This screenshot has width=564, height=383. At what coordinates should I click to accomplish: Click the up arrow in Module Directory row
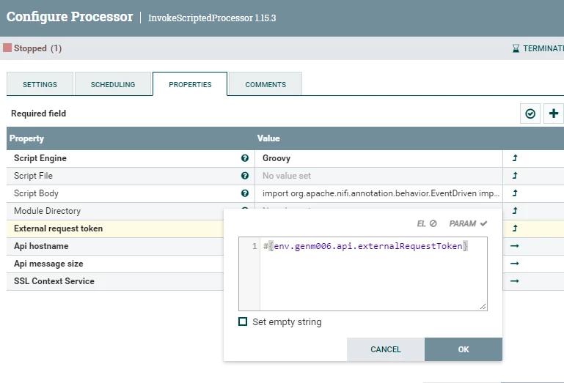click(515, 211)
